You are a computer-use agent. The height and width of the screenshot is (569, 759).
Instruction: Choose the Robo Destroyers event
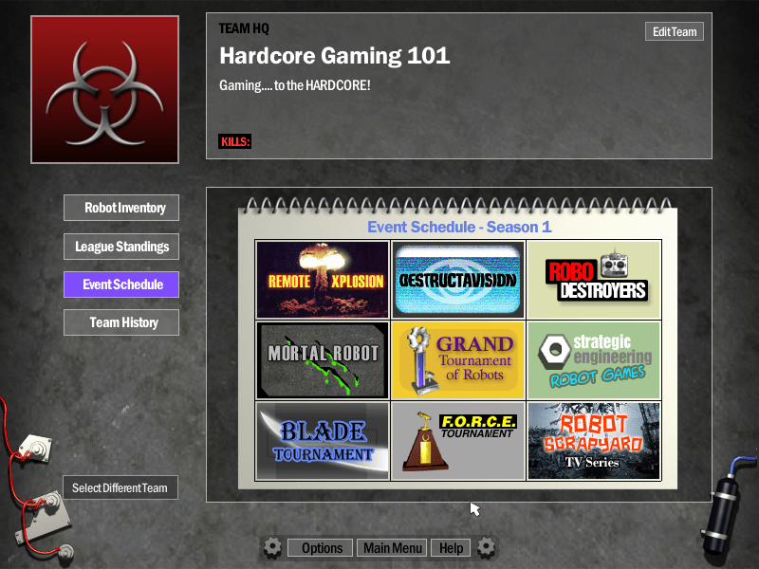[x=593, y=280]
